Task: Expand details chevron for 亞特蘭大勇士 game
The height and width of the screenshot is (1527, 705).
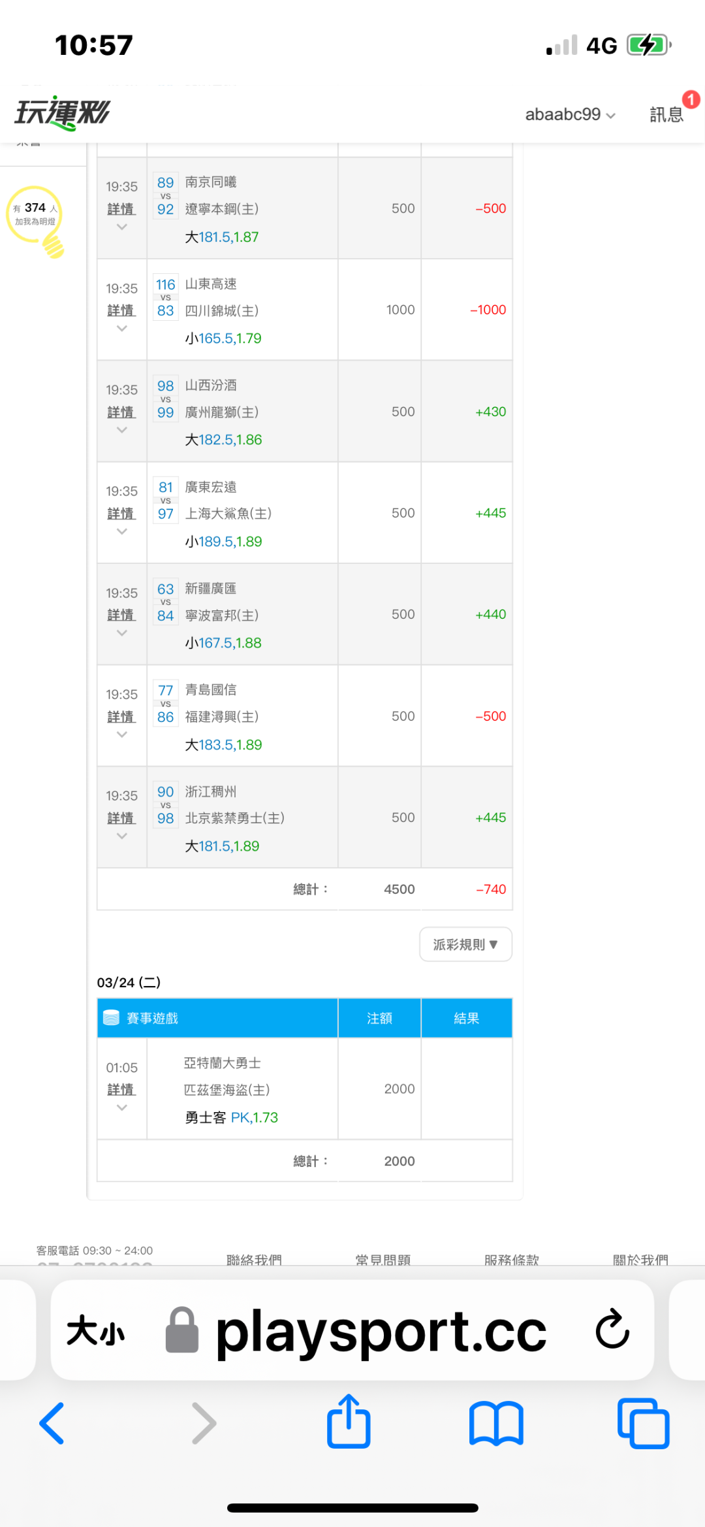Action: pos(121,1108)
